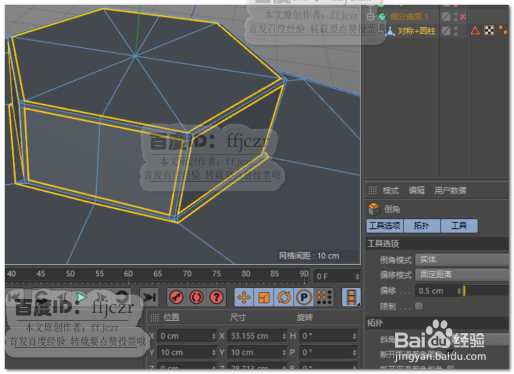Click the size X 33.155 cm stepper arrows
The height and width of the screenshot is (374, 514).
point(284,336)
